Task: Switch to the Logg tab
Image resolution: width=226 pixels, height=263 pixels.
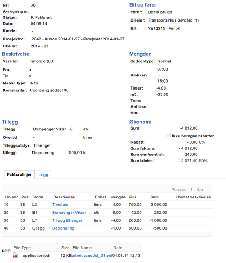Action: 43,175
